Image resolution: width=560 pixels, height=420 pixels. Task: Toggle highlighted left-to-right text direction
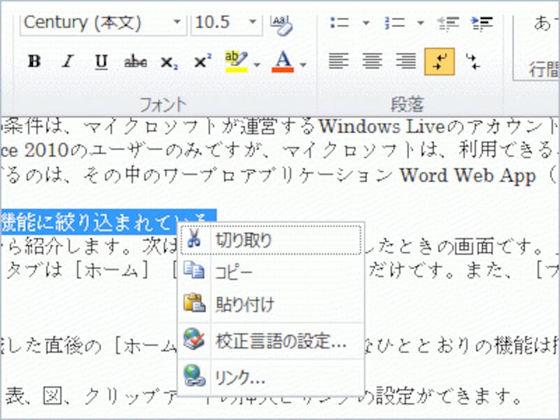coord(440,62)
